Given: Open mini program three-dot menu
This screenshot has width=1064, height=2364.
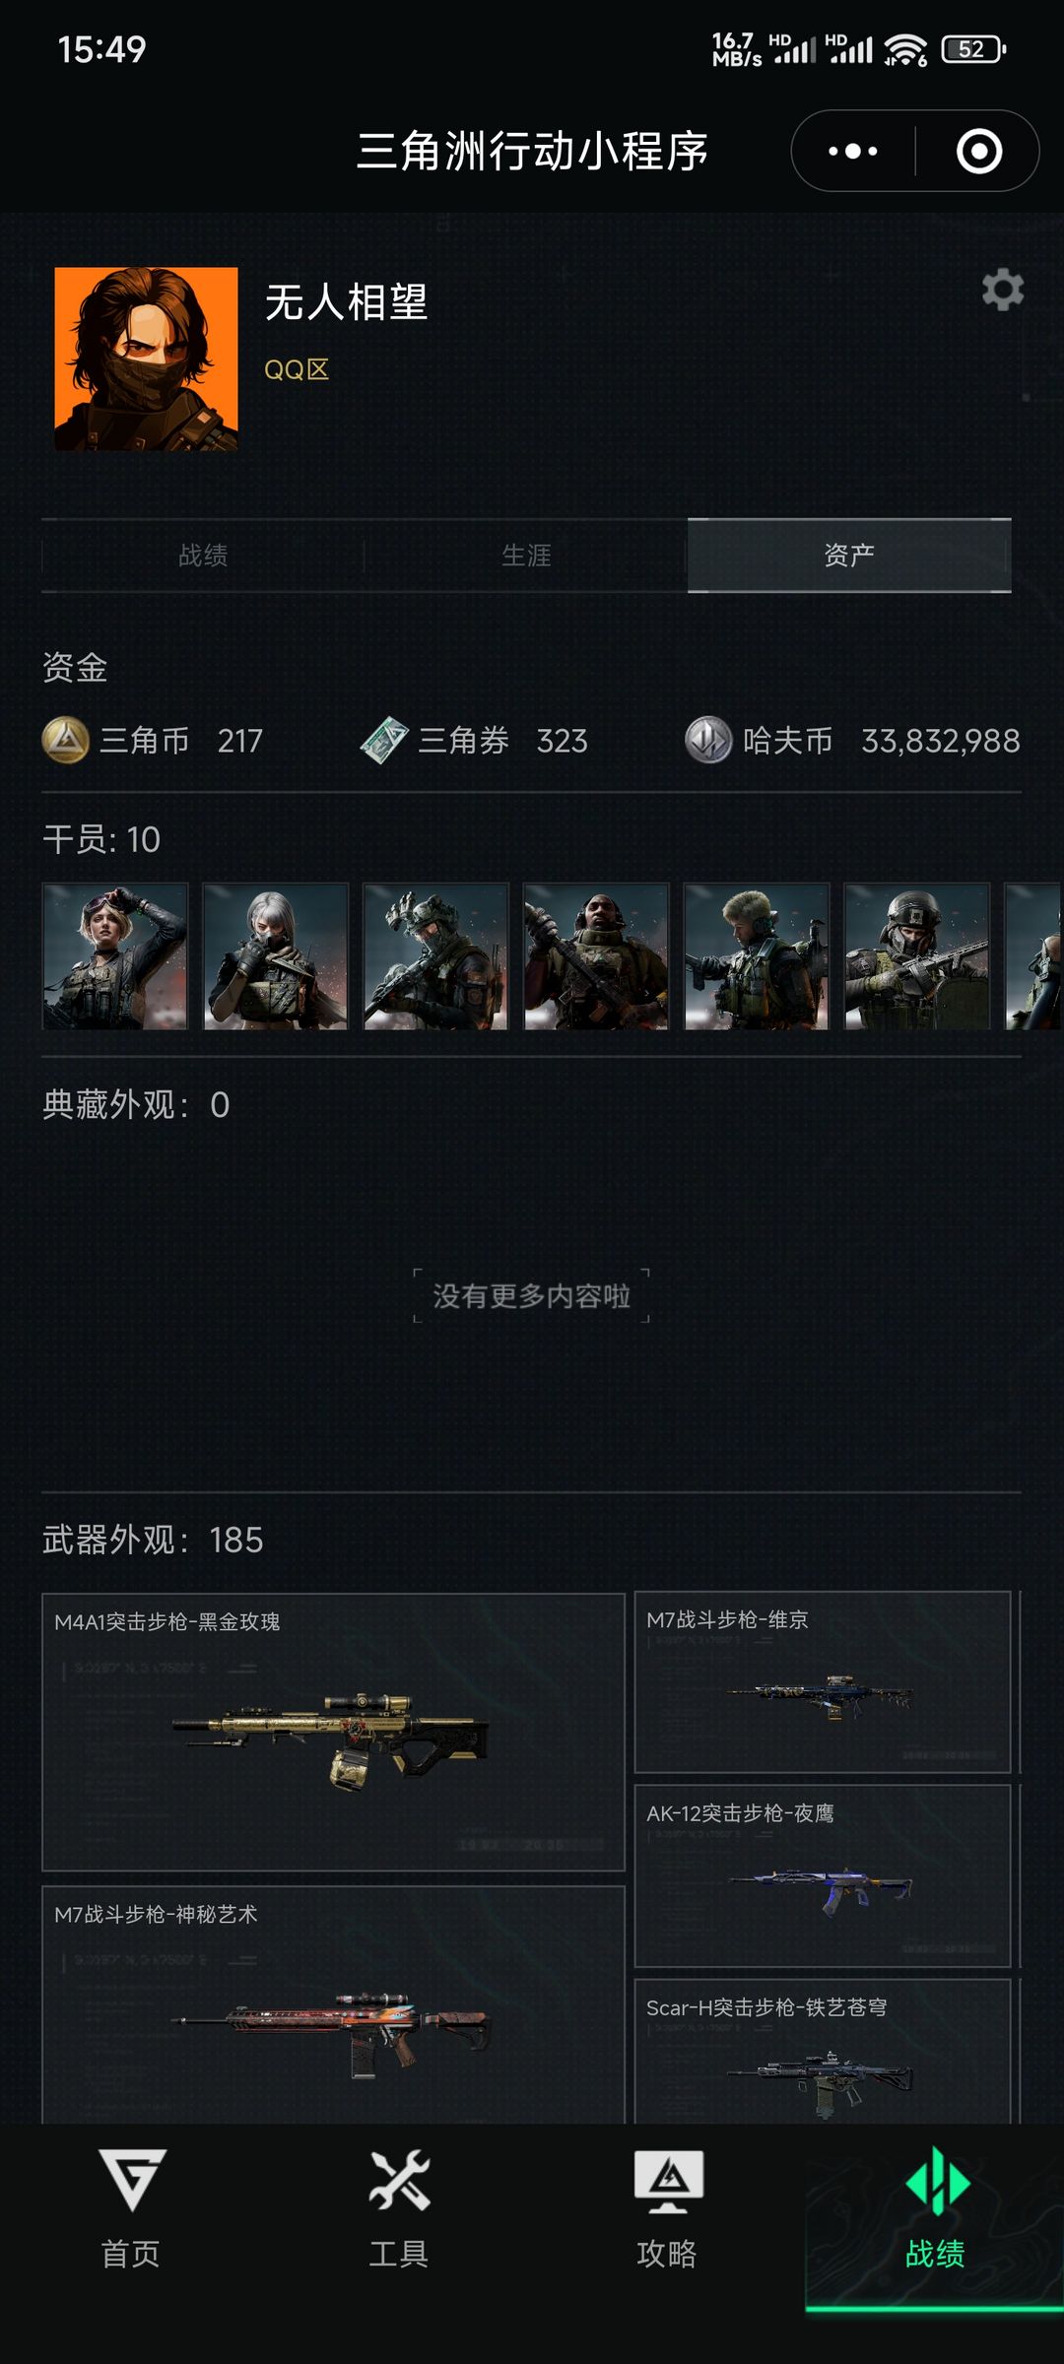Looking at the screenshot, I should 853,152.
